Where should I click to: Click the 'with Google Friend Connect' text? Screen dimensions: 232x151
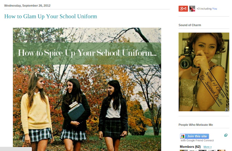click(x=197, y=141)
